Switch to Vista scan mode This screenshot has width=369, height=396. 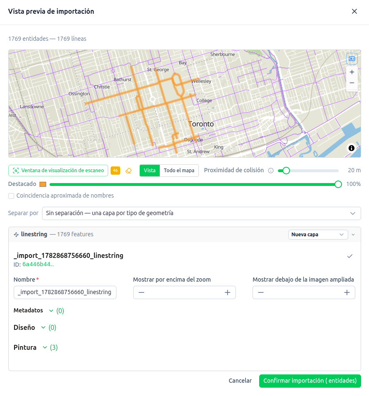149,171
